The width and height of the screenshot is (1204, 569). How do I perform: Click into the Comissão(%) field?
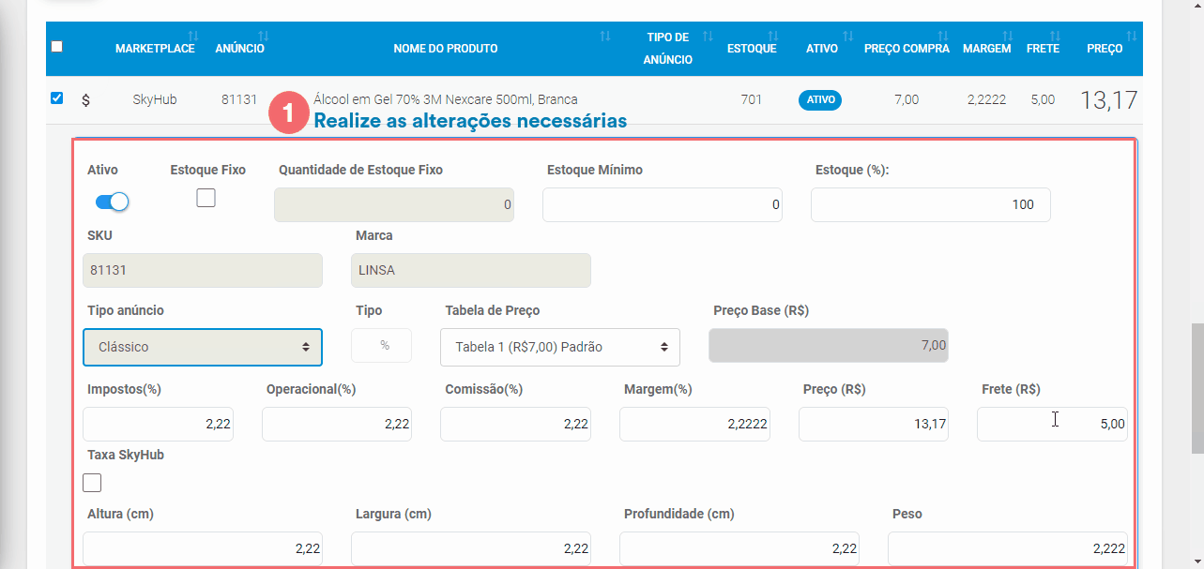[x=515, y=424]
